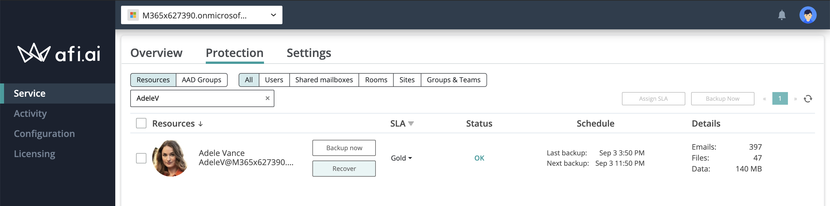Expand the M365x627390 tenant dropdown
The height and width of the screenshot is (206, 830).
pyautogui.click(x=202, y=15)
